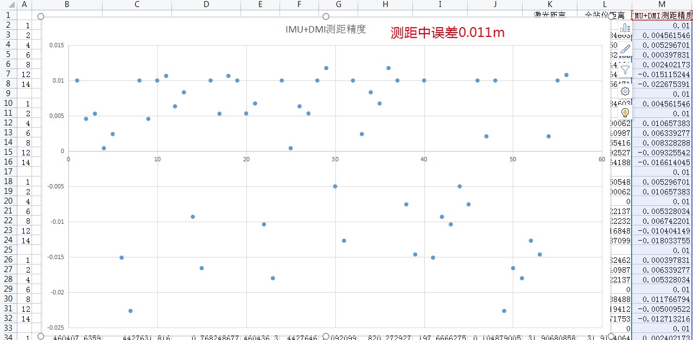Select vertical axis label 0.015 on chart
Viewport: 693px width, 340px height.
tap(56, 45)
